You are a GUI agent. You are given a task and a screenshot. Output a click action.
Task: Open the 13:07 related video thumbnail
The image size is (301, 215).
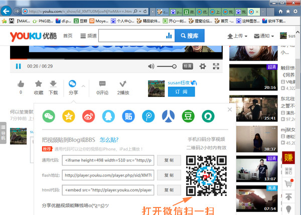click(257, 169)
